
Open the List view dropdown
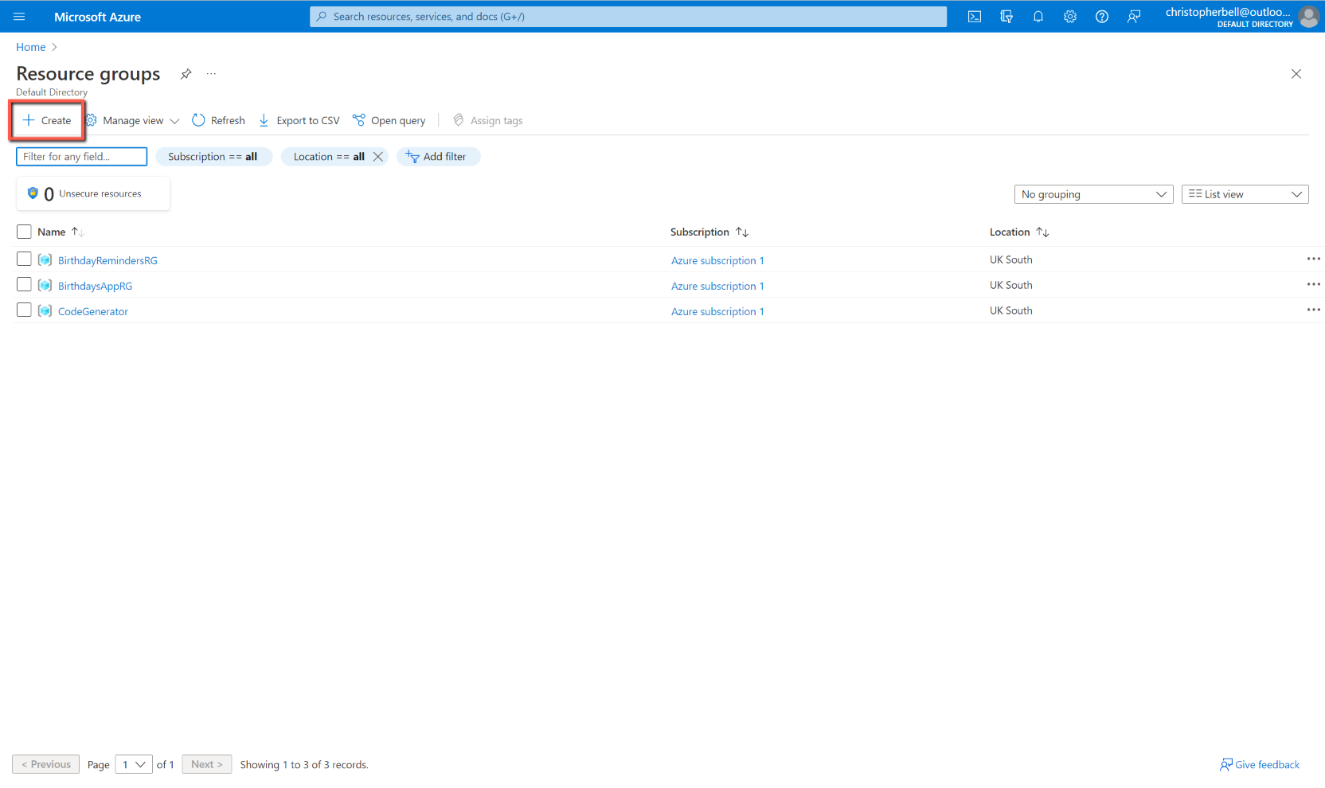pos(1244,194)
